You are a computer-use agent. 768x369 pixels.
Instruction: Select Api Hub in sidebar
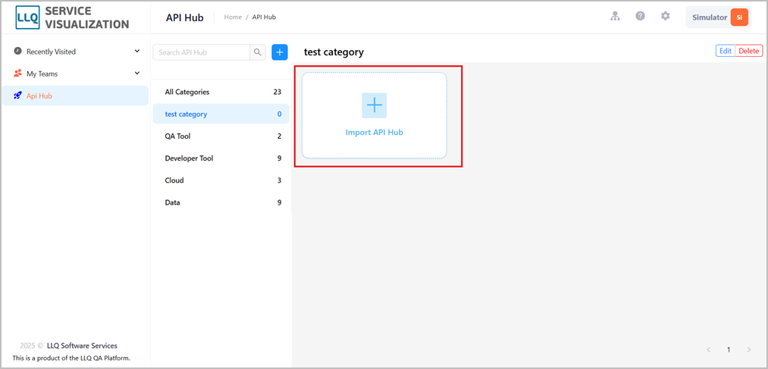tap(75, 96)
